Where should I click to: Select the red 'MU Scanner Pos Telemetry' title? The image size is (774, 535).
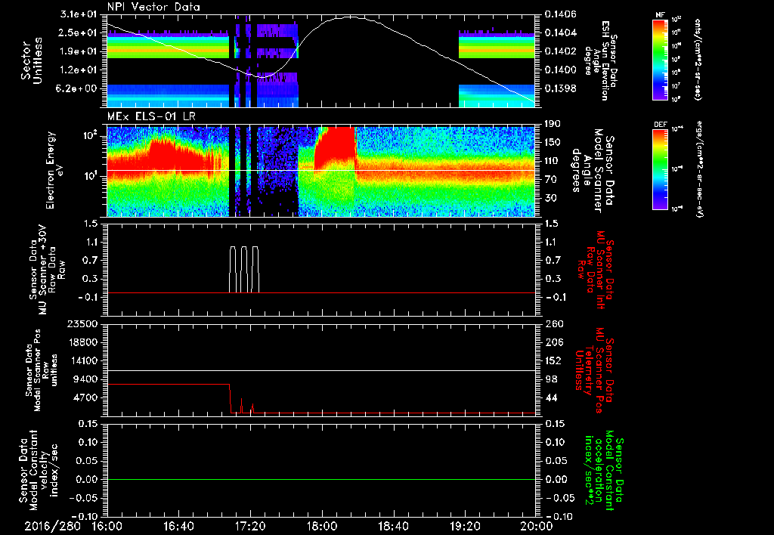coord(596,370)
